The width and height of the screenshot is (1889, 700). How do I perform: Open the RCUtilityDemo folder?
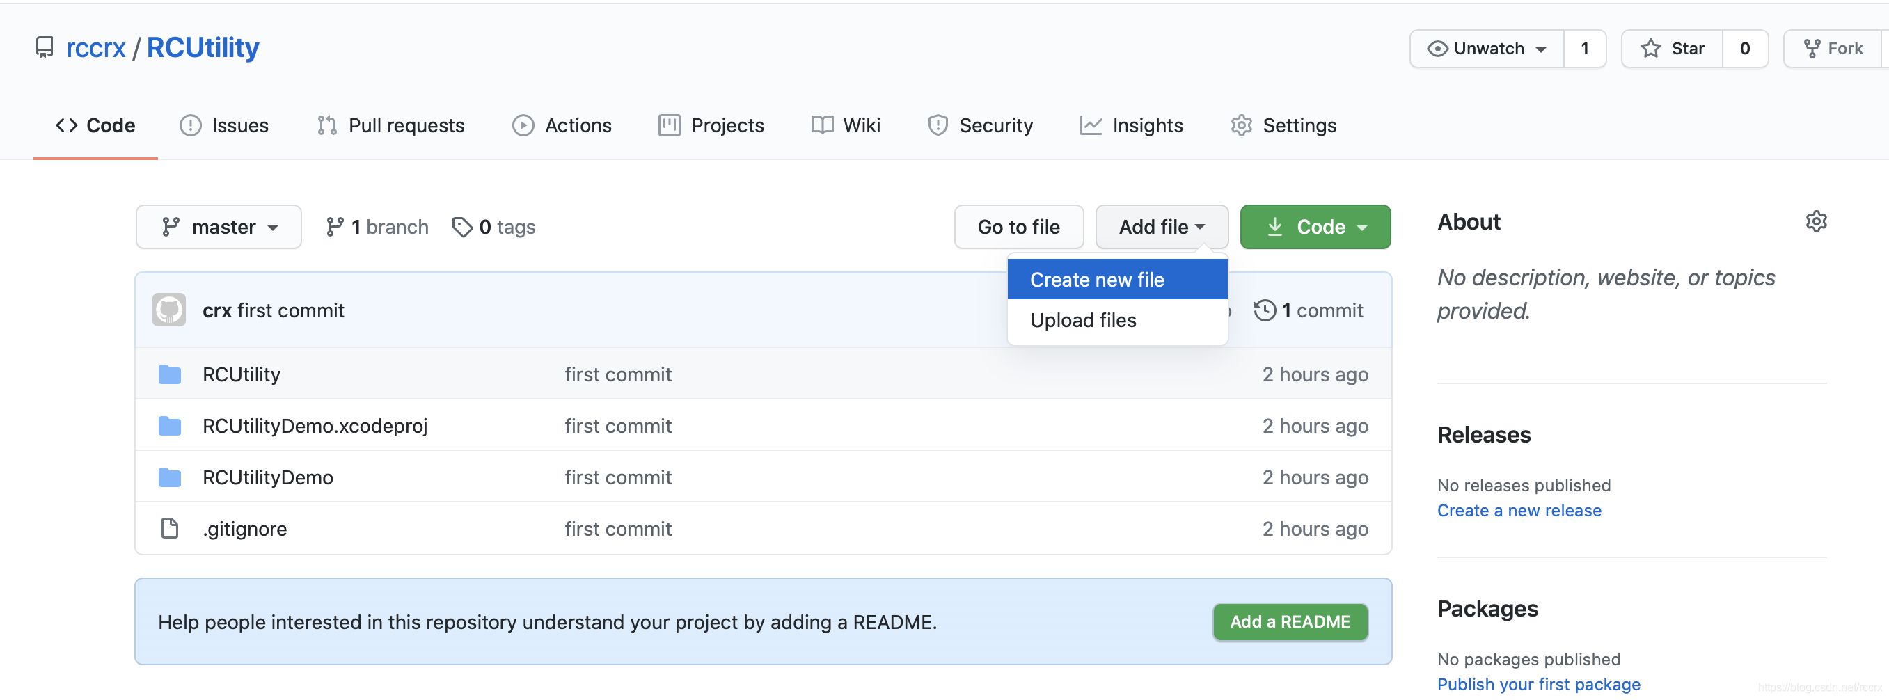268,477
